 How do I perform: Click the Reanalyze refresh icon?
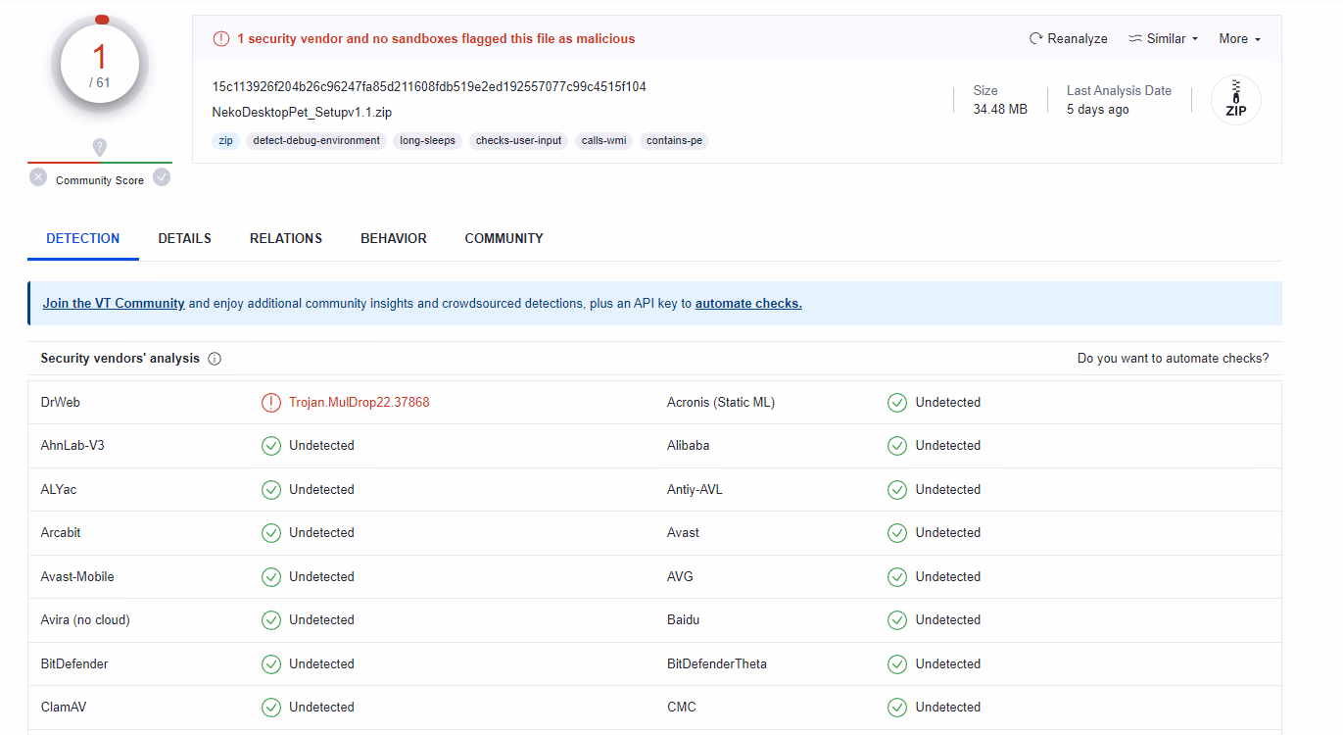(1036, 39)
